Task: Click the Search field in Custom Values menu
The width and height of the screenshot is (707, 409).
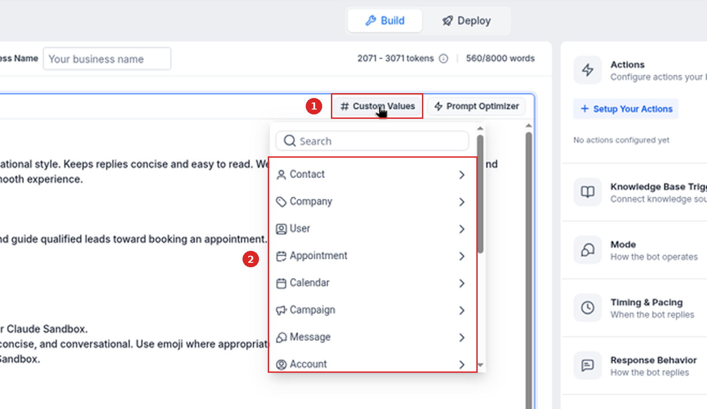Action: point(372,141)
